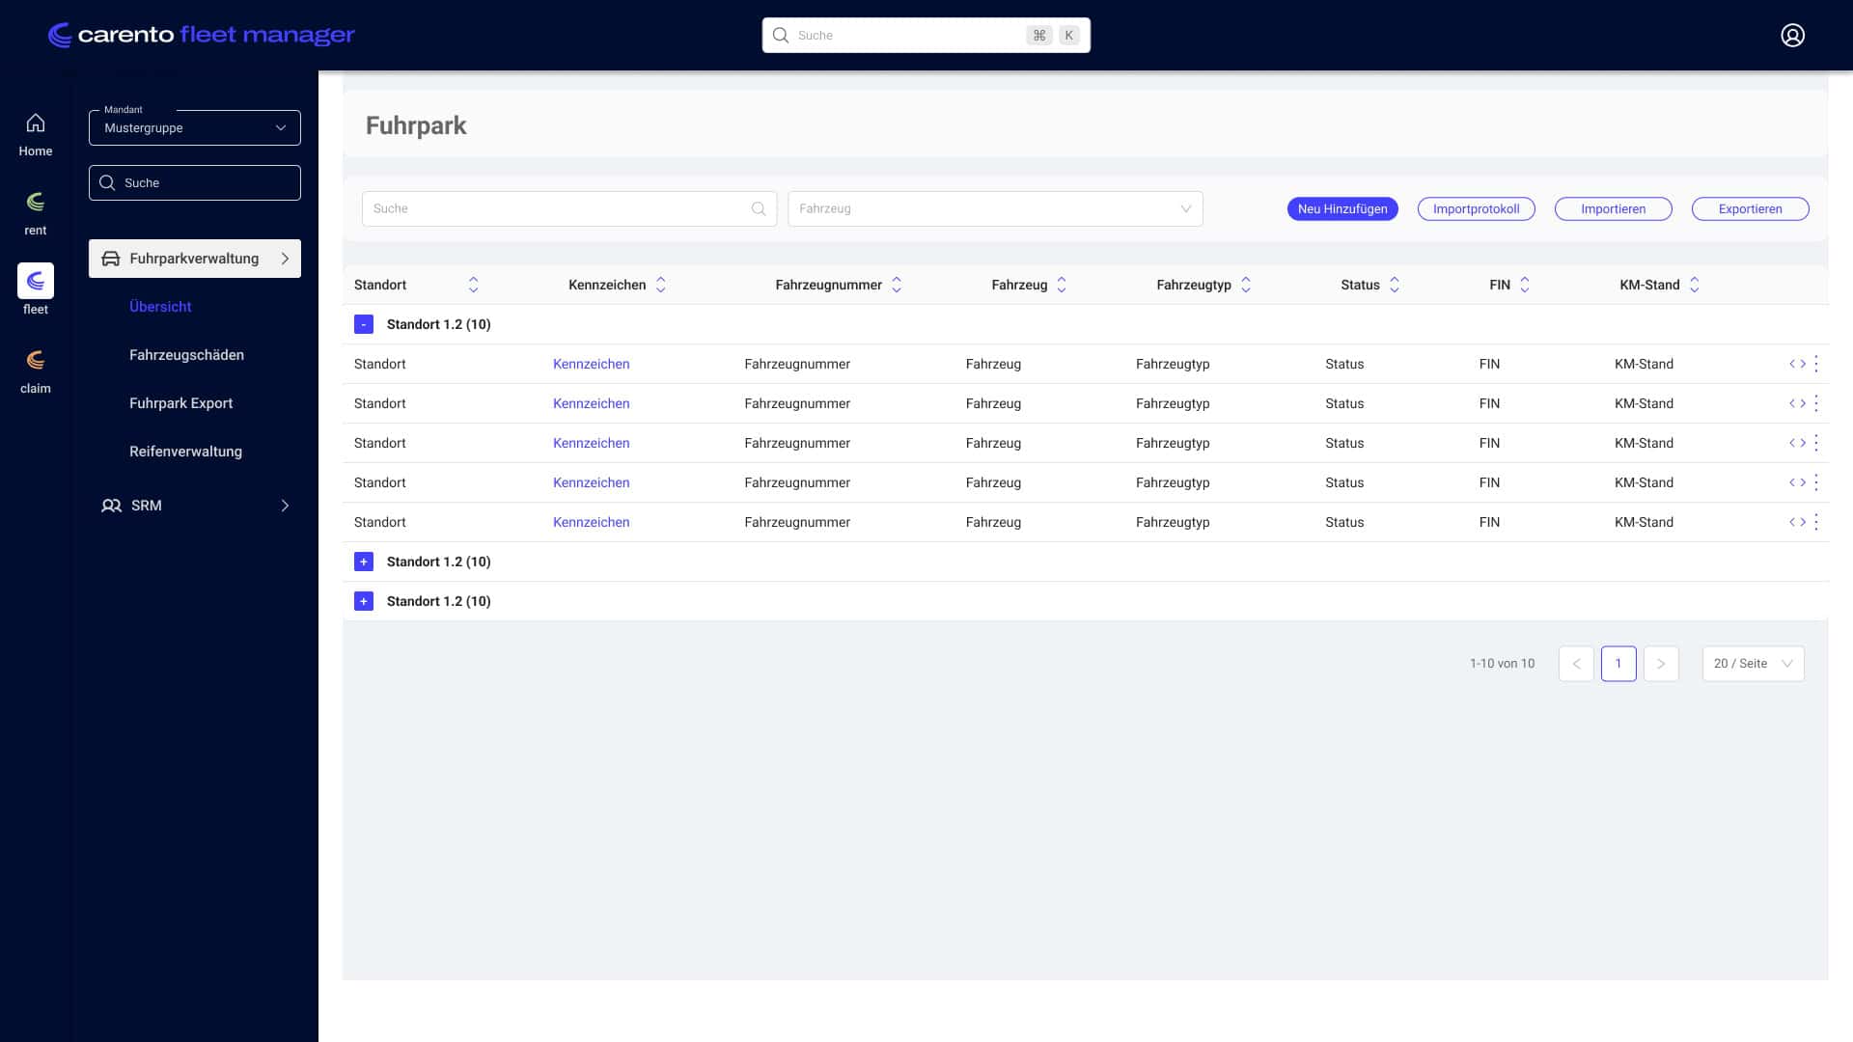Image resolution: width=1853 pixels, height=1042 pixels.
Task: Click the Neu Hinzufügen button
Action: (1342, 208)
